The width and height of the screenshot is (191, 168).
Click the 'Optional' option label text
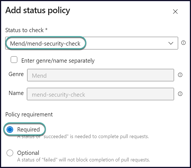click(28, 153)
